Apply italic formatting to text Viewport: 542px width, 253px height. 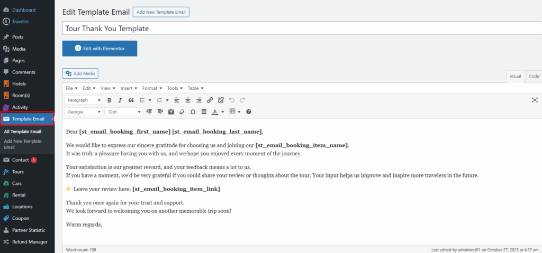pos(120,100)
